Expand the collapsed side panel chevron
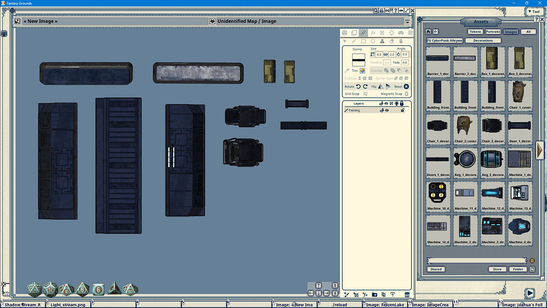 pyautogui.click(x=540, y=151)
